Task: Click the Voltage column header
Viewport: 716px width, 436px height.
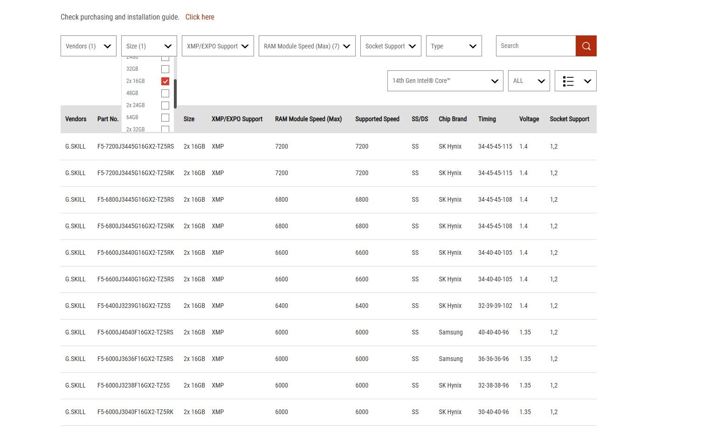Action: coord(529,119)
